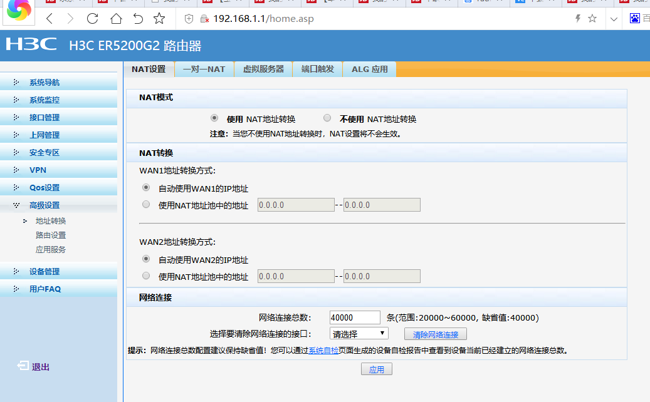Select 地址转换 in the sidebar

coord(51,220)
